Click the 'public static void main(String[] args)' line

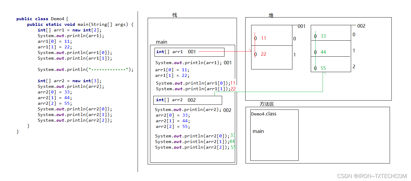pos(80,24)
